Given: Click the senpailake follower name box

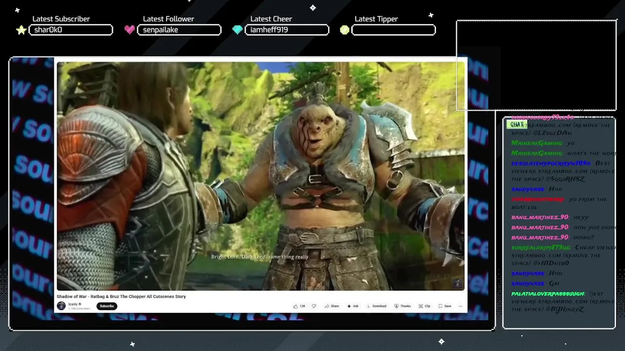Looking at the screenshot, I should (179, 30).
